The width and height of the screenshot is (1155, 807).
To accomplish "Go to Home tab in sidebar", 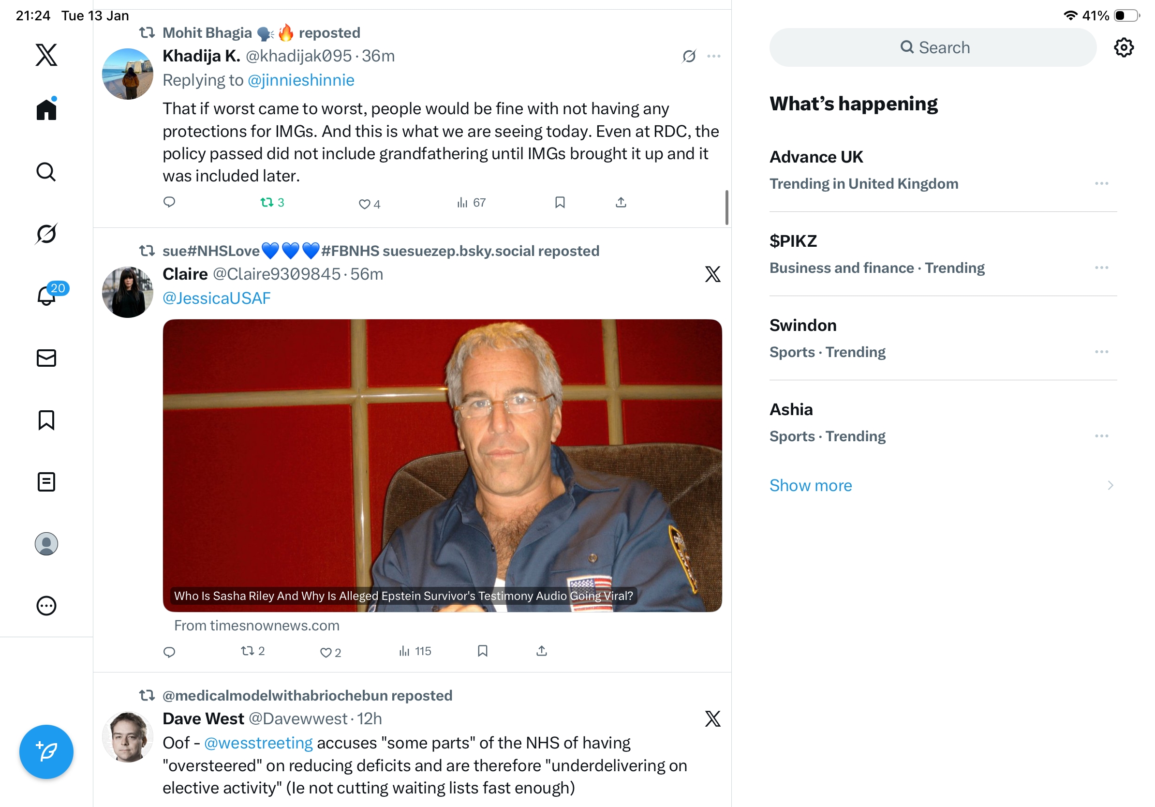I will (46, 109).
